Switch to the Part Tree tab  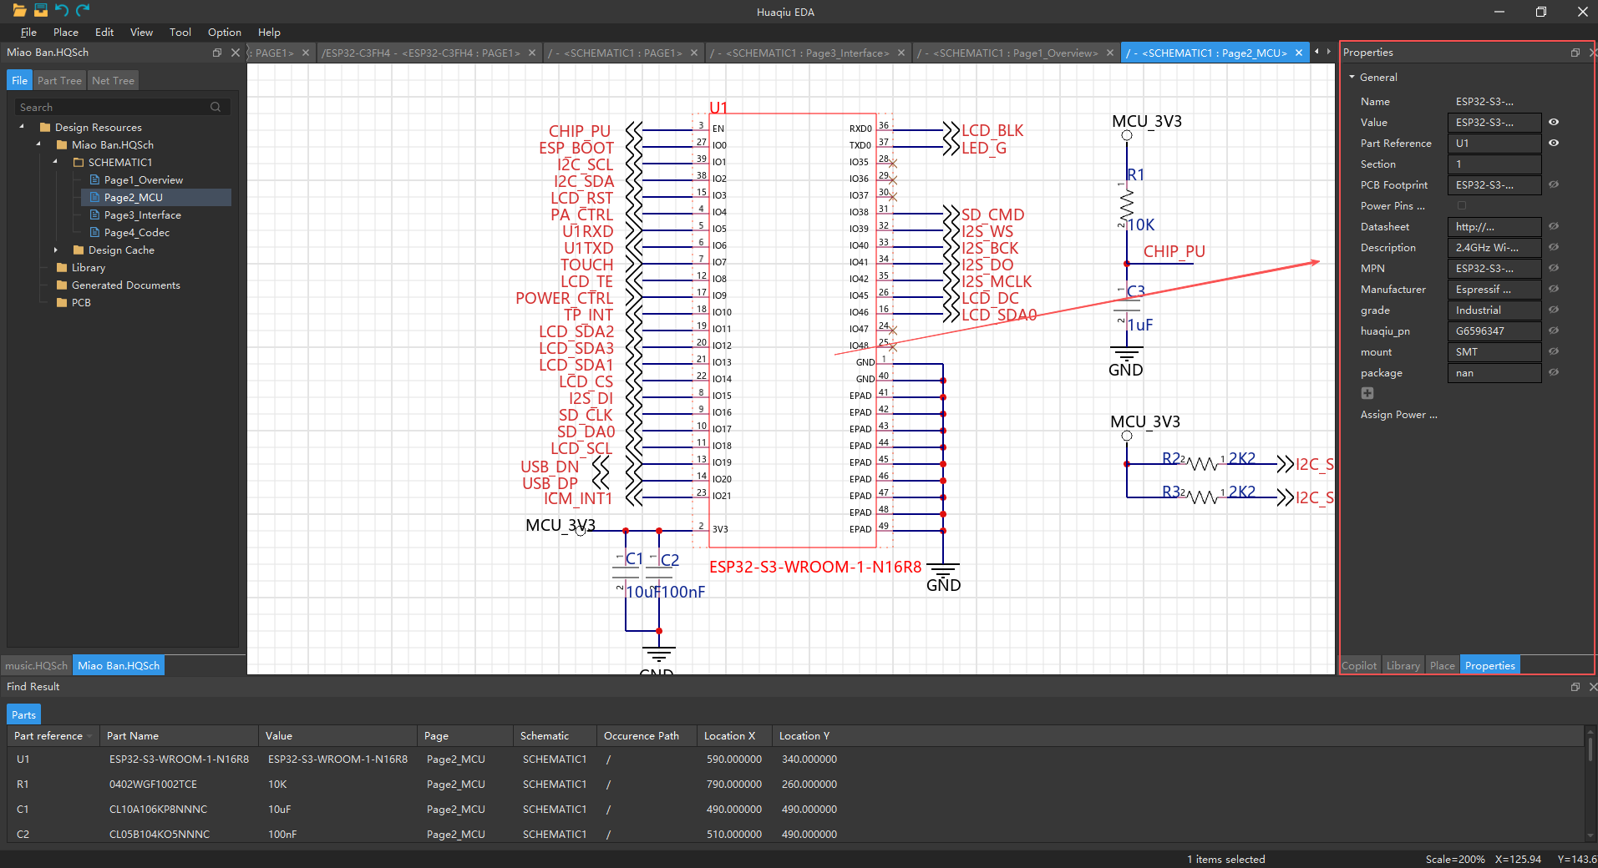(59, 80)
